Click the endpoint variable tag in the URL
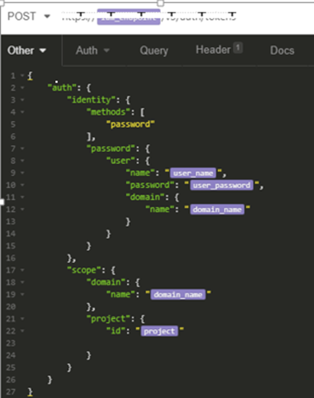The image size is (314, 398). coord(129,17)
